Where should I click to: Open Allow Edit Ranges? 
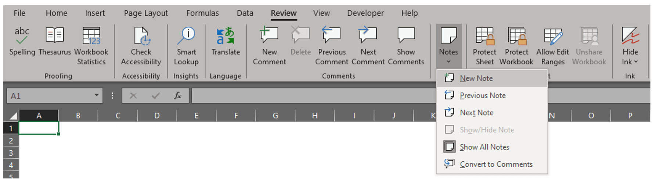pyautogui.click(x=552, y=45)
